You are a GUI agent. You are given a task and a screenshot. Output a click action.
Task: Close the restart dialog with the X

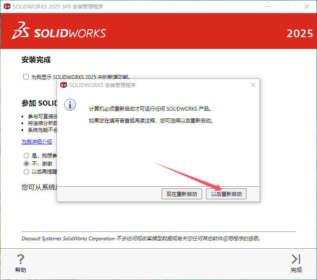(253, 85)
